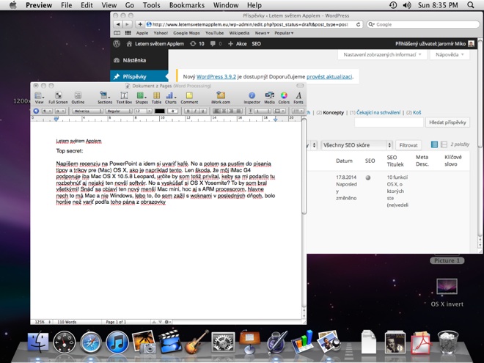Insert a Table in Pages
484x363 pixels.
click(156, 98)
